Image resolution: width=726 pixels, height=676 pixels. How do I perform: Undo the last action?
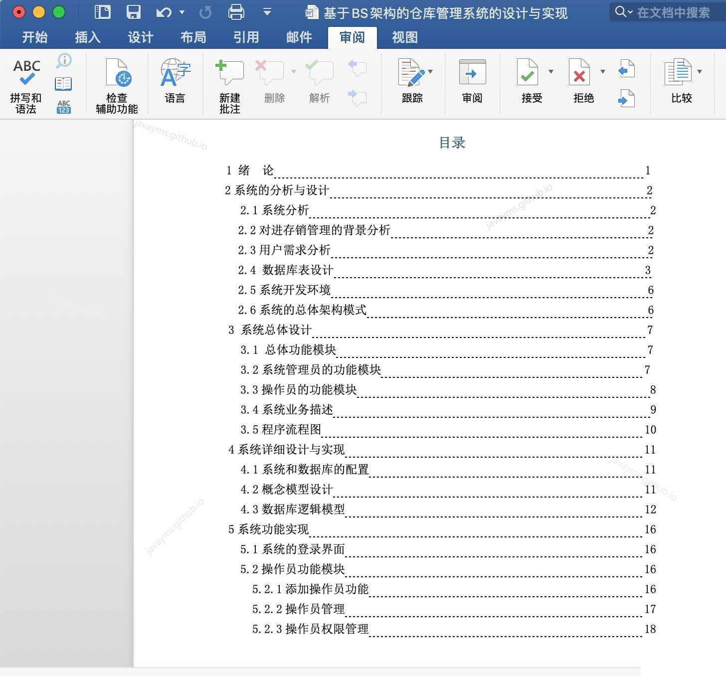point(164,12)
